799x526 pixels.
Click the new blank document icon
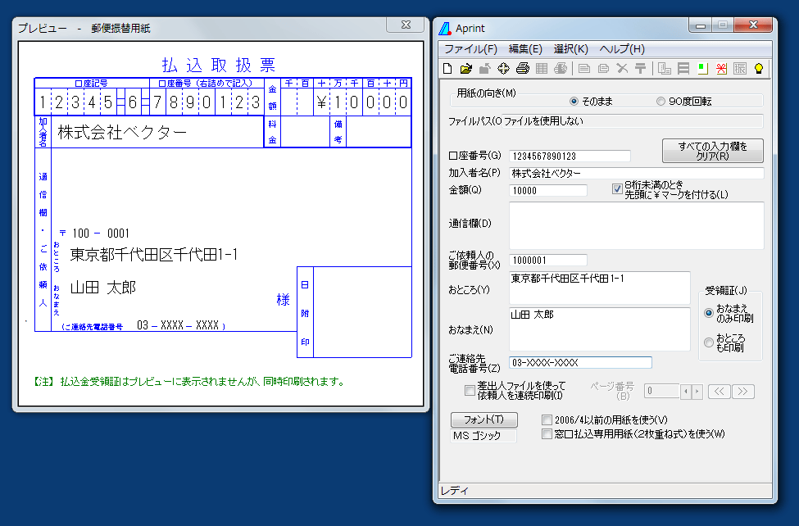pyautogui.click(x=447, y=68)
